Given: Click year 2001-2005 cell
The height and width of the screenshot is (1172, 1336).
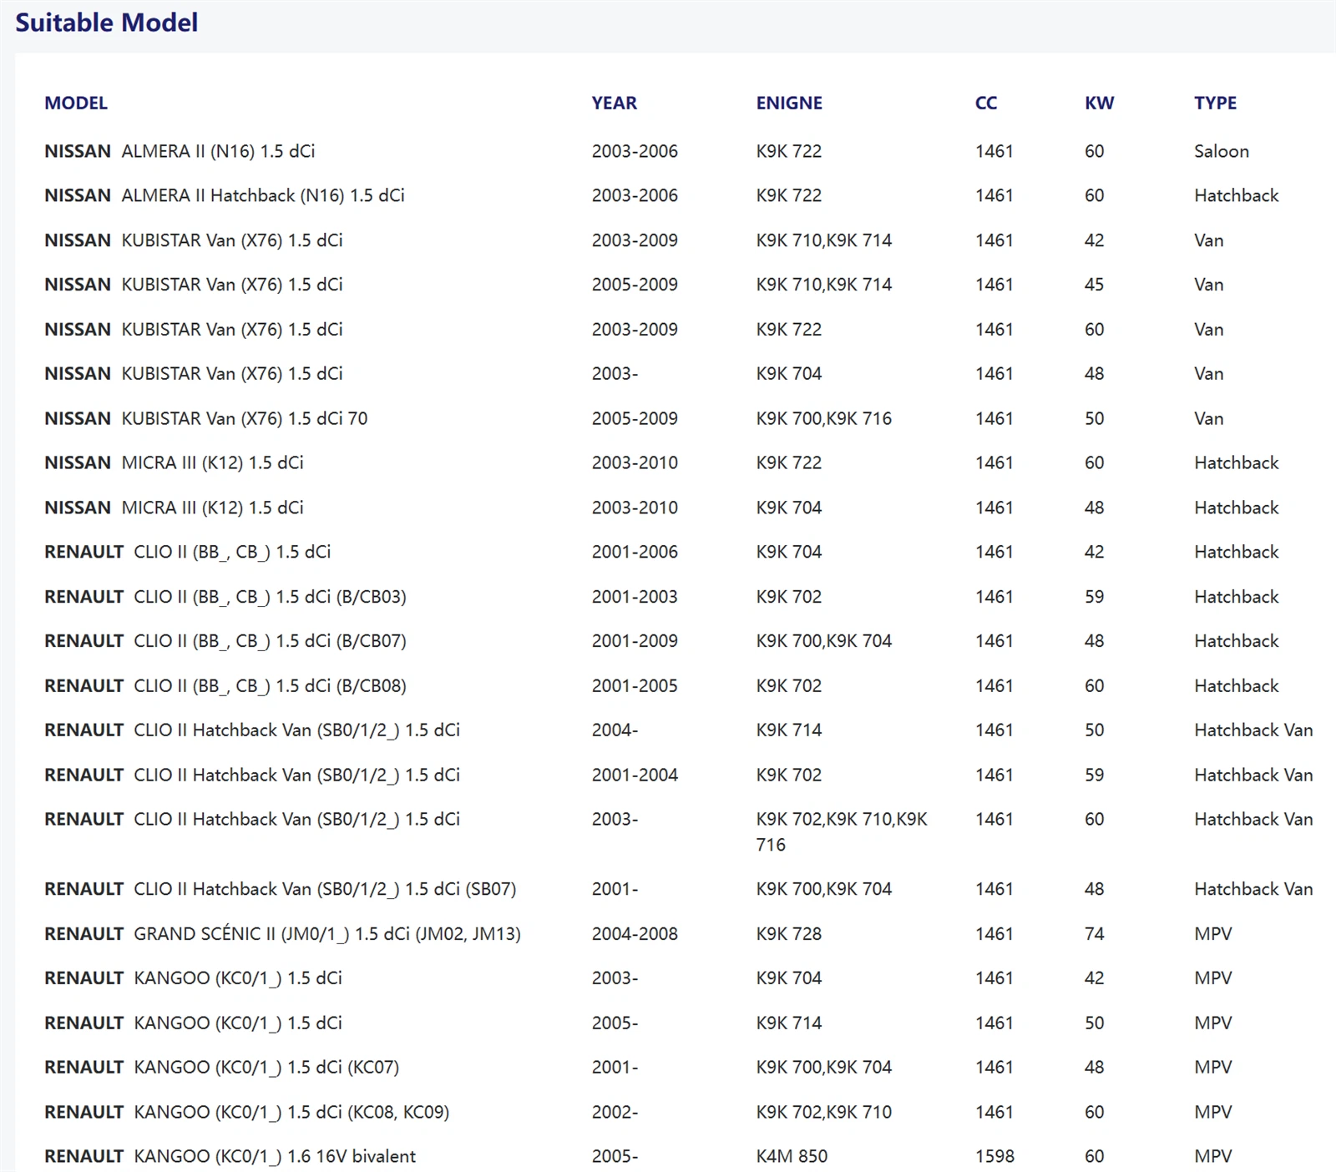Looking at the screenshot, I should [x=635, y=686].
